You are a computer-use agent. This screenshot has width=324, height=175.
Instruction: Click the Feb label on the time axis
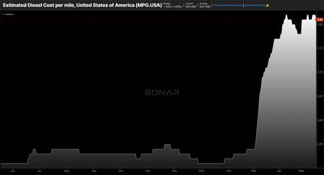[229, 171]
